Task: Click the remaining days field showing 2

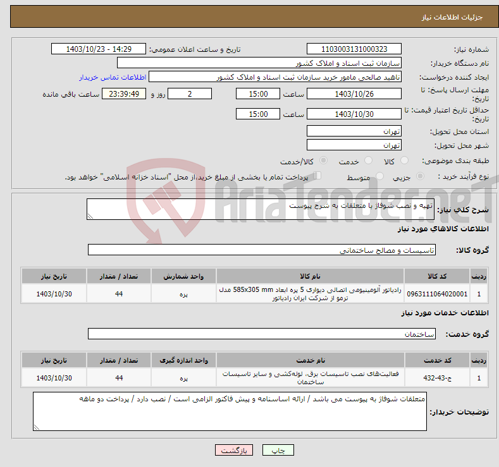Action: (x=190, y=94)
